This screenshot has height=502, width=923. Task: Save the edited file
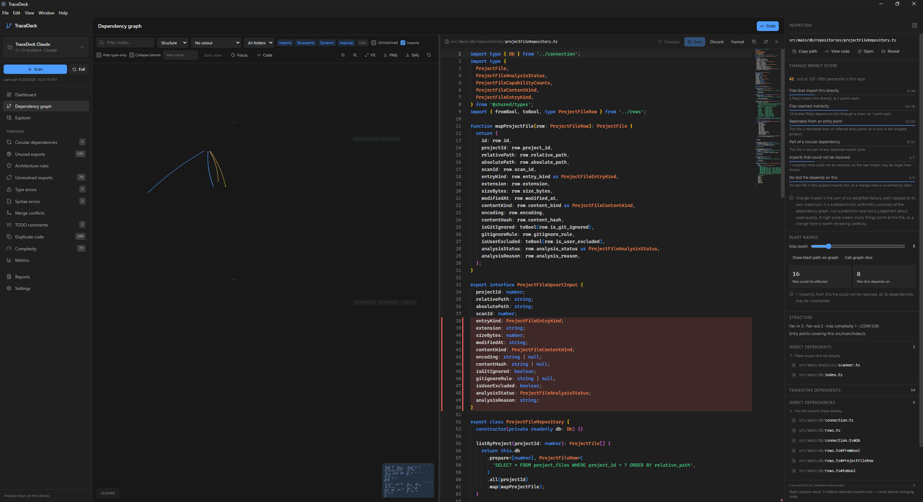pyautogui.click(x=694, y=42)
